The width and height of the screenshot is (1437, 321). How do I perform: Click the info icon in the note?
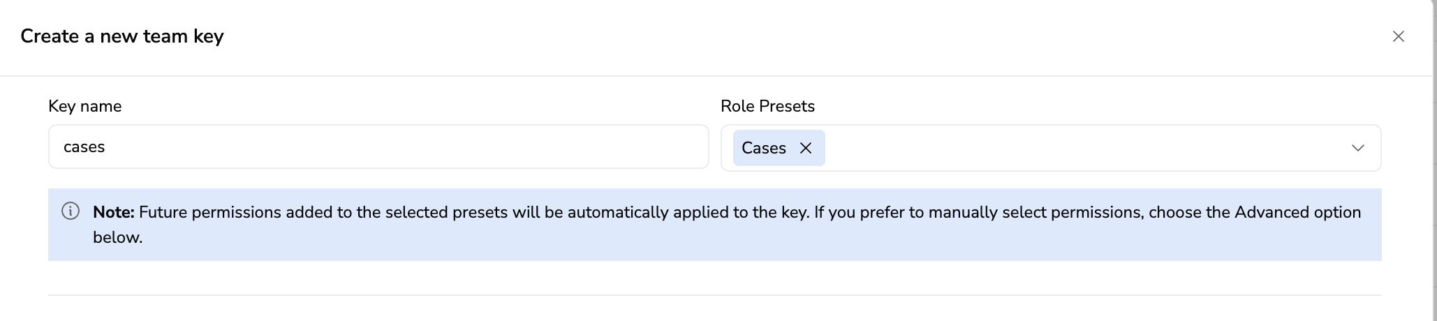coord(71,211)
